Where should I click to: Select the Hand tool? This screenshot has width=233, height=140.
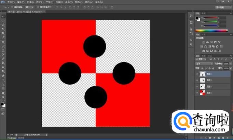click(3, 93)
